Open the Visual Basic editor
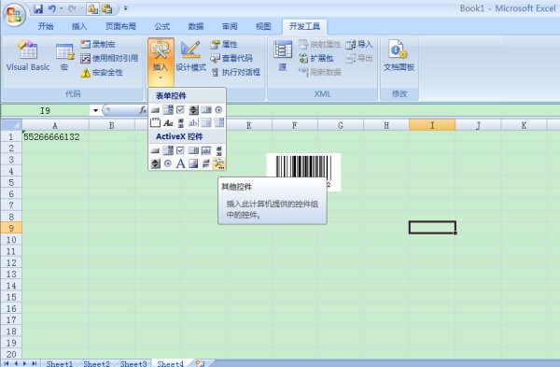The image size is (560, 367). 27,56
